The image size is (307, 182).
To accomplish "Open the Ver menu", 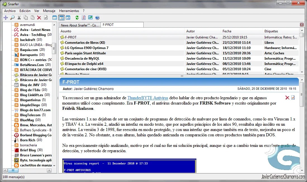I will tap(37, 11).
